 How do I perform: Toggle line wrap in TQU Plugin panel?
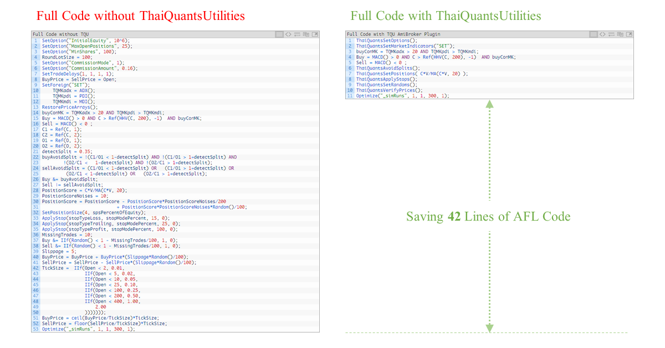pyautogui.click(x=611, y=34)
